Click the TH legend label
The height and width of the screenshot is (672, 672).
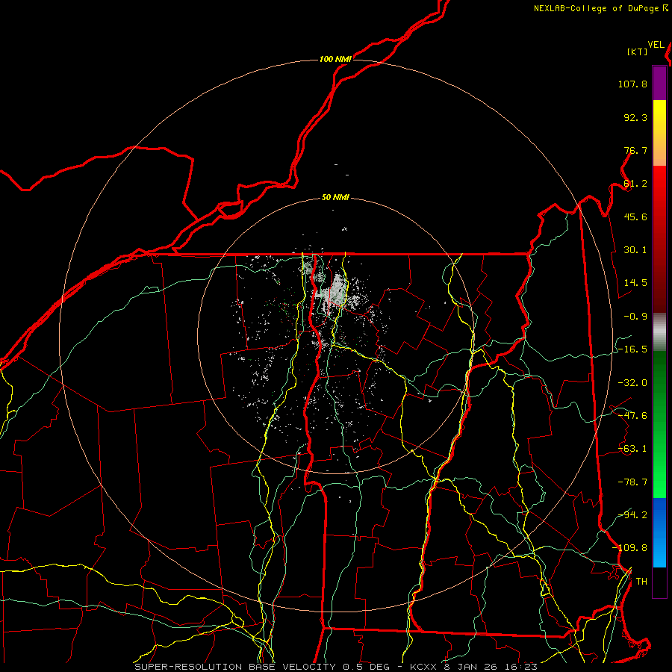pos(641,582)
